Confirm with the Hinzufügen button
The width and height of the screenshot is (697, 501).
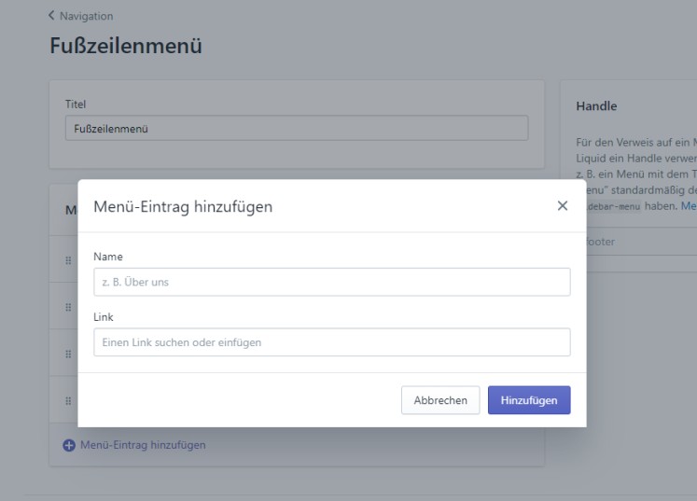[528, 400]
